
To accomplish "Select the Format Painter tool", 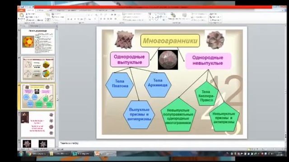I will 34,20.
